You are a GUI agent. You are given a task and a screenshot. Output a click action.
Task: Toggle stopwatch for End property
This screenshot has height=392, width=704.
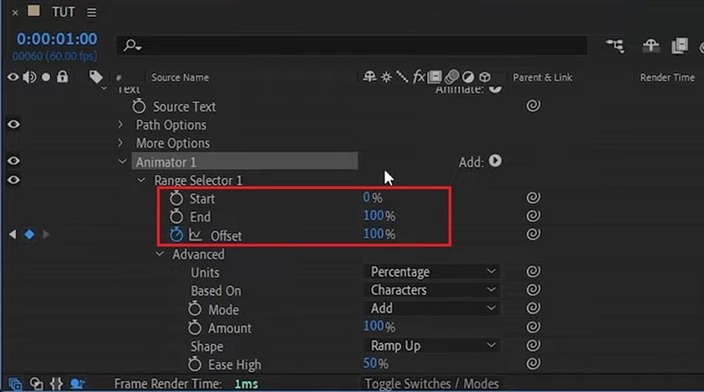click(x=176, y=216)
